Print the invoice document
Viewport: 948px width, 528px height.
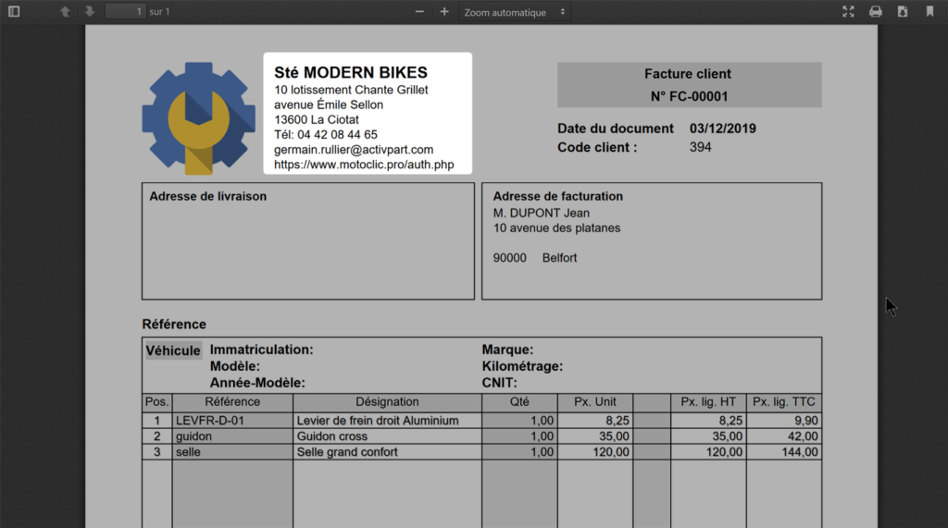click(875, 12)
